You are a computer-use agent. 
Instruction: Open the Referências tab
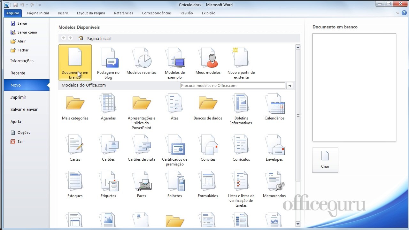(124, 13)
